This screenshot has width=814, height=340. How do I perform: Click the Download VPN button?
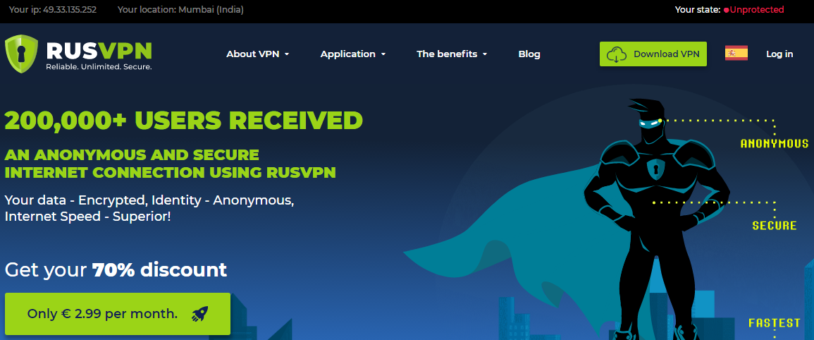pos(653,54)
